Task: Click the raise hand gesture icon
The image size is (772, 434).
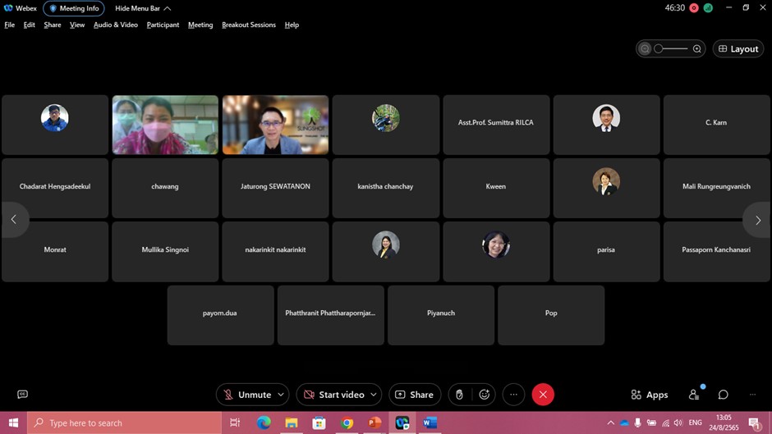Action: pos(459,395)
